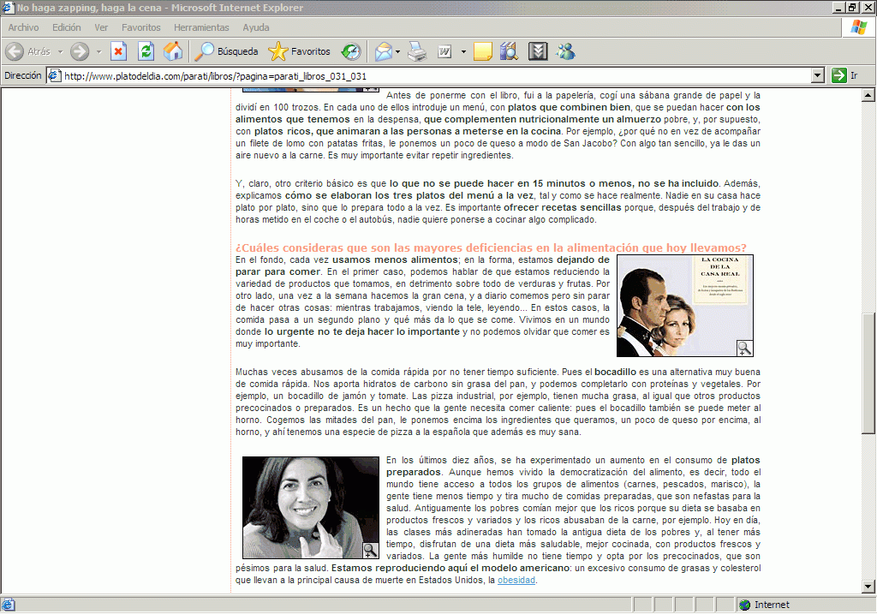Click the magnifier on the book cover image

(744, 348)
